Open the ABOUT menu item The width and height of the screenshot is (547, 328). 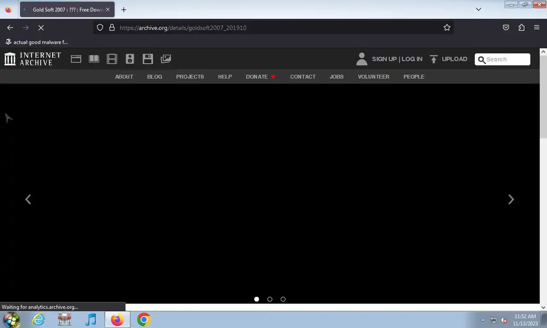124,77
